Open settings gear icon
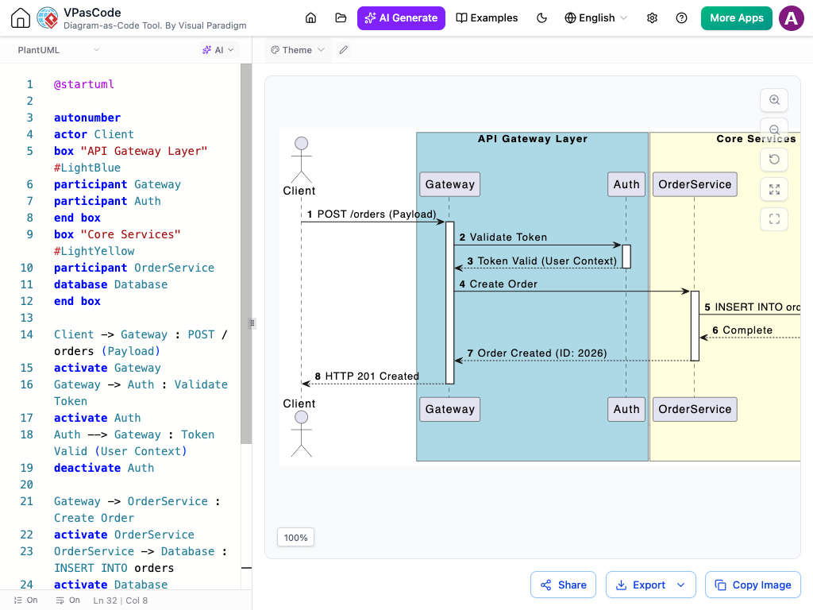The image size is (813, 610). (x=653, y=18)
